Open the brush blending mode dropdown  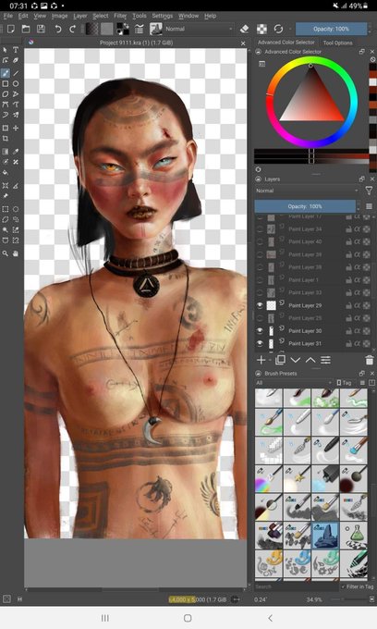[x=199, y=29]
